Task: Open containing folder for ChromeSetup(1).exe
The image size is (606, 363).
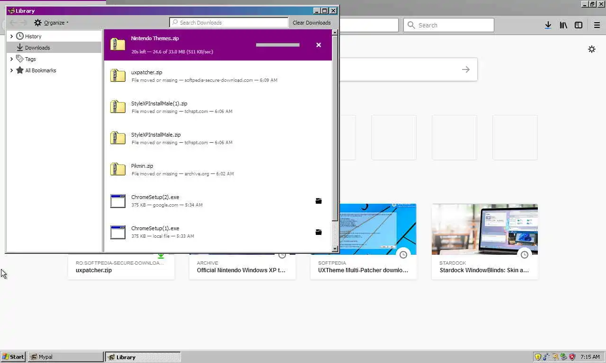Action: [319, 232]
